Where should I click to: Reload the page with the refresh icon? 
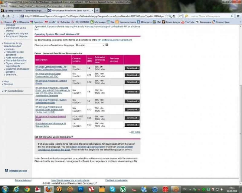(180, 16)
